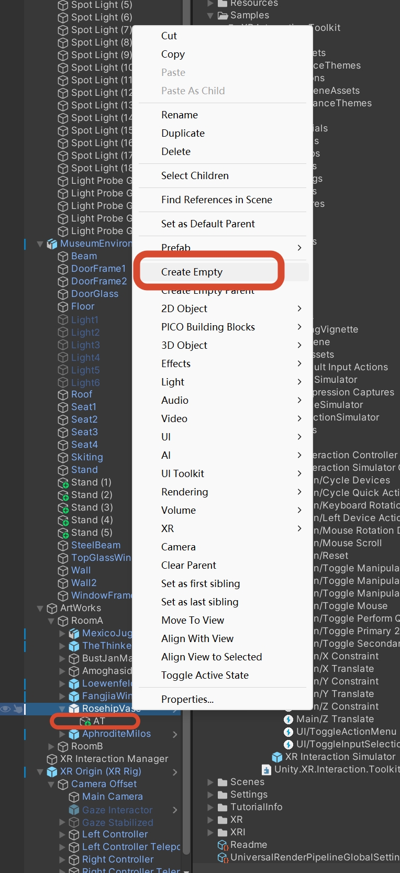Choose Toggle Active State menu entry
The image size is (400, 873).
point(222,675)
